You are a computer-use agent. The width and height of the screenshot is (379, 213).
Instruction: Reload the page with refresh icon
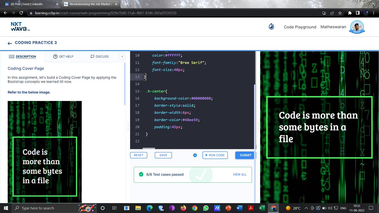(x=21, y=13)
